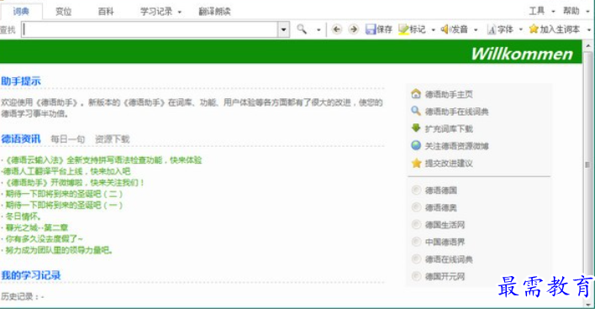The width and height of the screenshot is (600, 313).
Task: Open 努力成为团队里的领导力量吧 link
Action: pyautogui.click(x=60, y=250)
